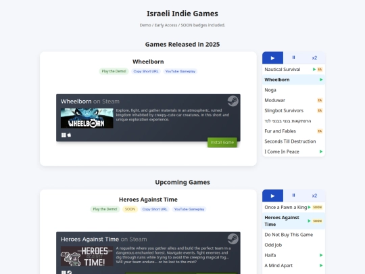Open Heroes Against Time Play the Demo link
This screenshot has width=365, height=274.
105,209
